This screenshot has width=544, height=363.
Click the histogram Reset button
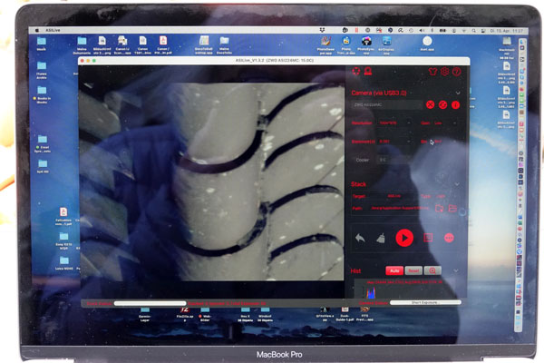pos(413,270)
